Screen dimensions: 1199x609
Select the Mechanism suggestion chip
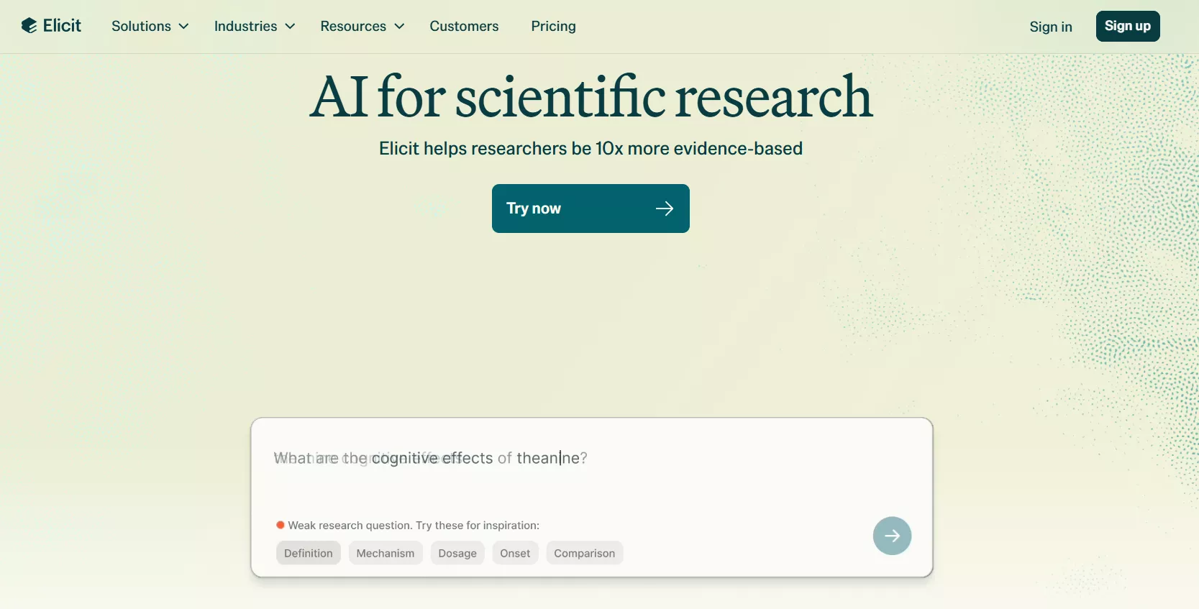point(386,553)
